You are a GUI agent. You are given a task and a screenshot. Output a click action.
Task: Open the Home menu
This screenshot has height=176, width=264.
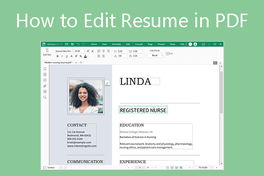coord(94,44)
